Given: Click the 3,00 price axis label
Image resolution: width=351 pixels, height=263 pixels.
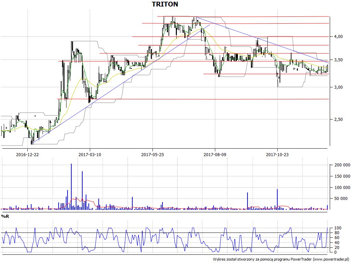Looking at the screenshot, I should 338,87.
